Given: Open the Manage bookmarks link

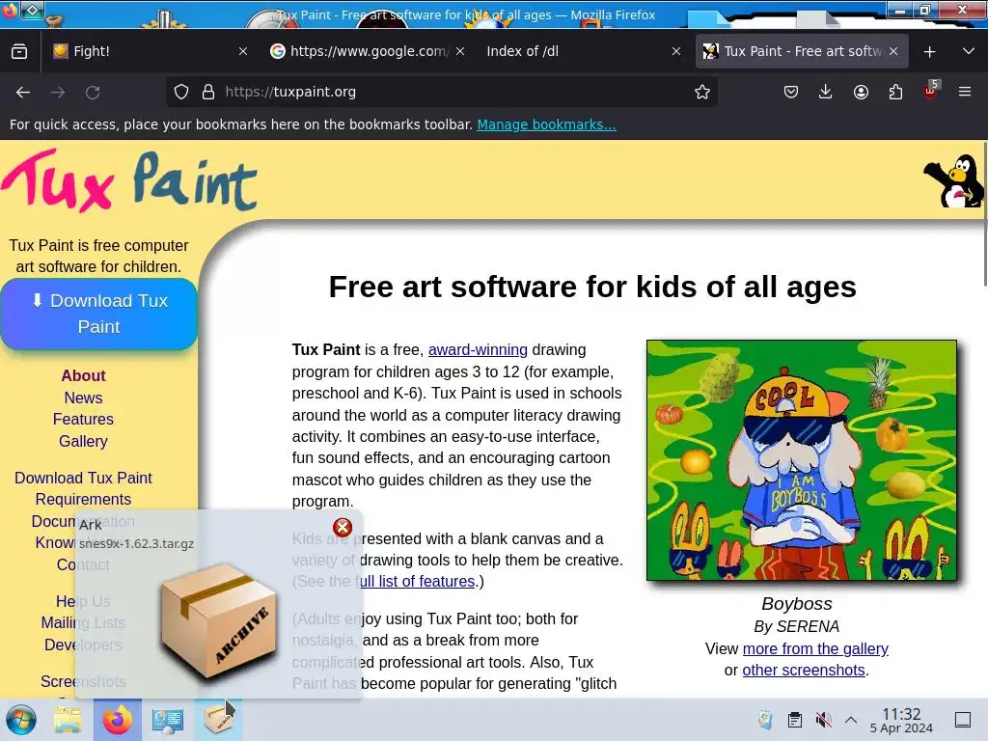Looking at the screenshot, I should pos(546,124).
